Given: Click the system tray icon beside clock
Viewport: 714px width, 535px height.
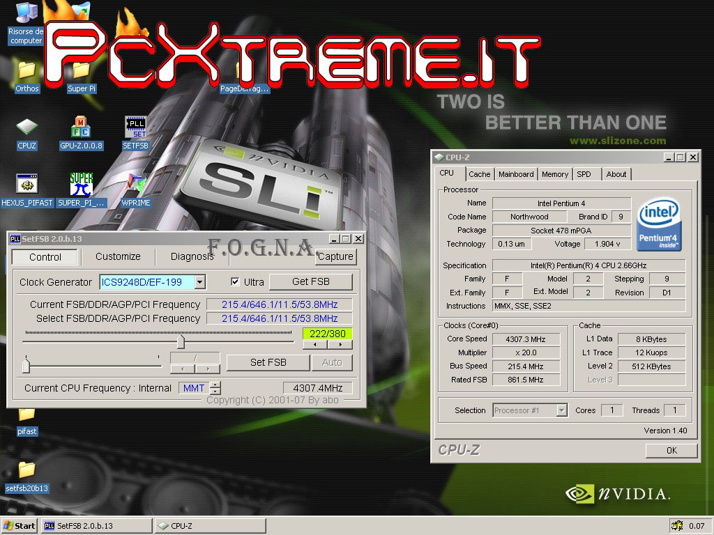Looking at the screenshot, I should click(x=677, y=526).
